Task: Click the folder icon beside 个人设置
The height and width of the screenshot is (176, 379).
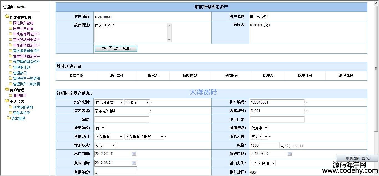Action: [7, 101]
